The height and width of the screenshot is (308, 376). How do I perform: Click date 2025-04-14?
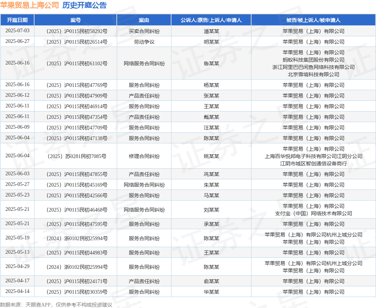(x=17, y=291)
